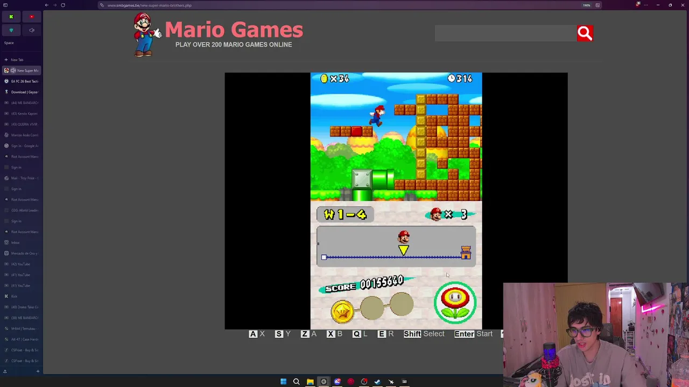Open Windows taskbar Search

click(x=297, y=382)
